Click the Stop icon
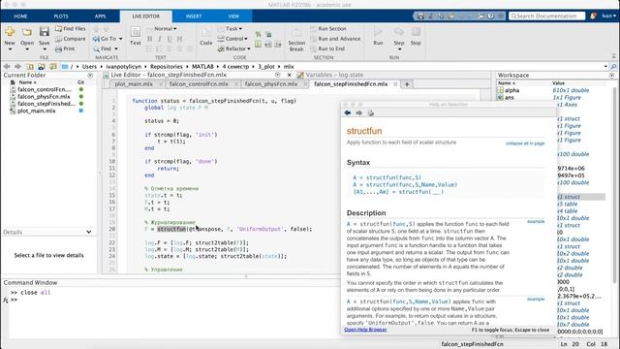This screenshot has height=349, width=620. 416,32
